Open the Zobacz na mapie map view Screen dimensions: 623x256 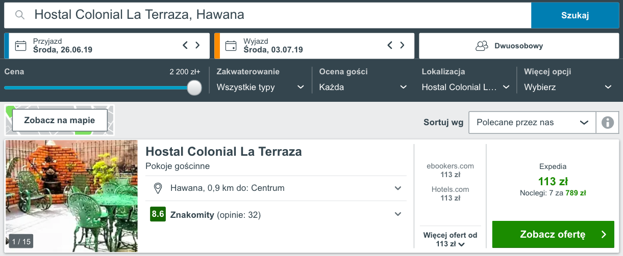pos(60,121)
